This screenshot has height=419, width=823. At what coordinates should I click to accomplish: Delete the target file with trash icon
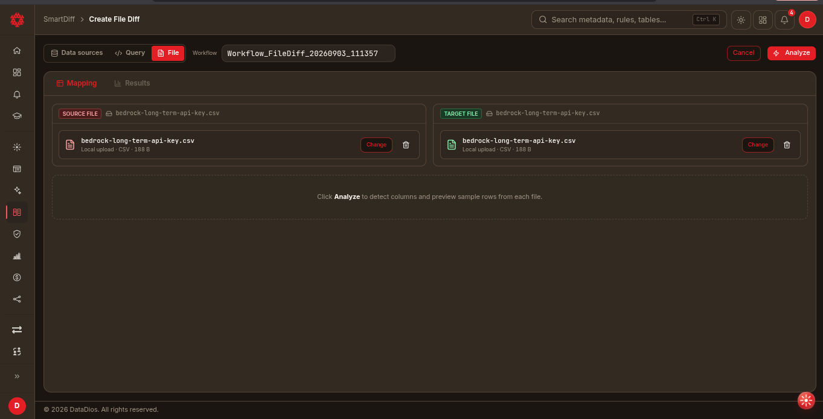click(x=787, y=145)
